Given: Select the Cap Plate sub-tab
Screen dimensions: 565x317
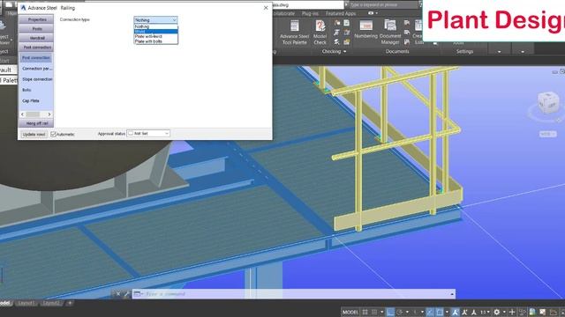Looking at the screenshot, I should 31,101.
